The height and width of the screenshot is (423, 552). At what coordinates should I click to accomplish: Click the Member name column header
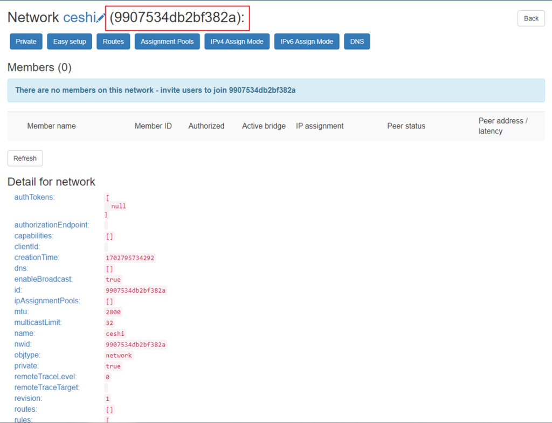pyautogui.click(x=51, y=126)
